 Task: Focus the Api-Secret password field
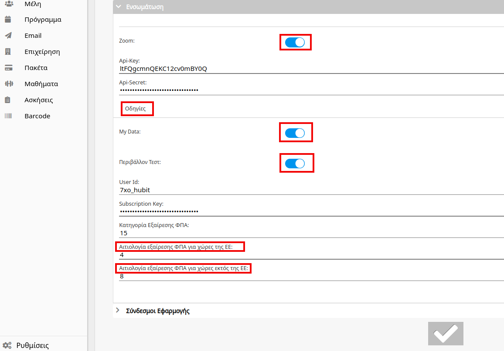(x=311, y=90)
